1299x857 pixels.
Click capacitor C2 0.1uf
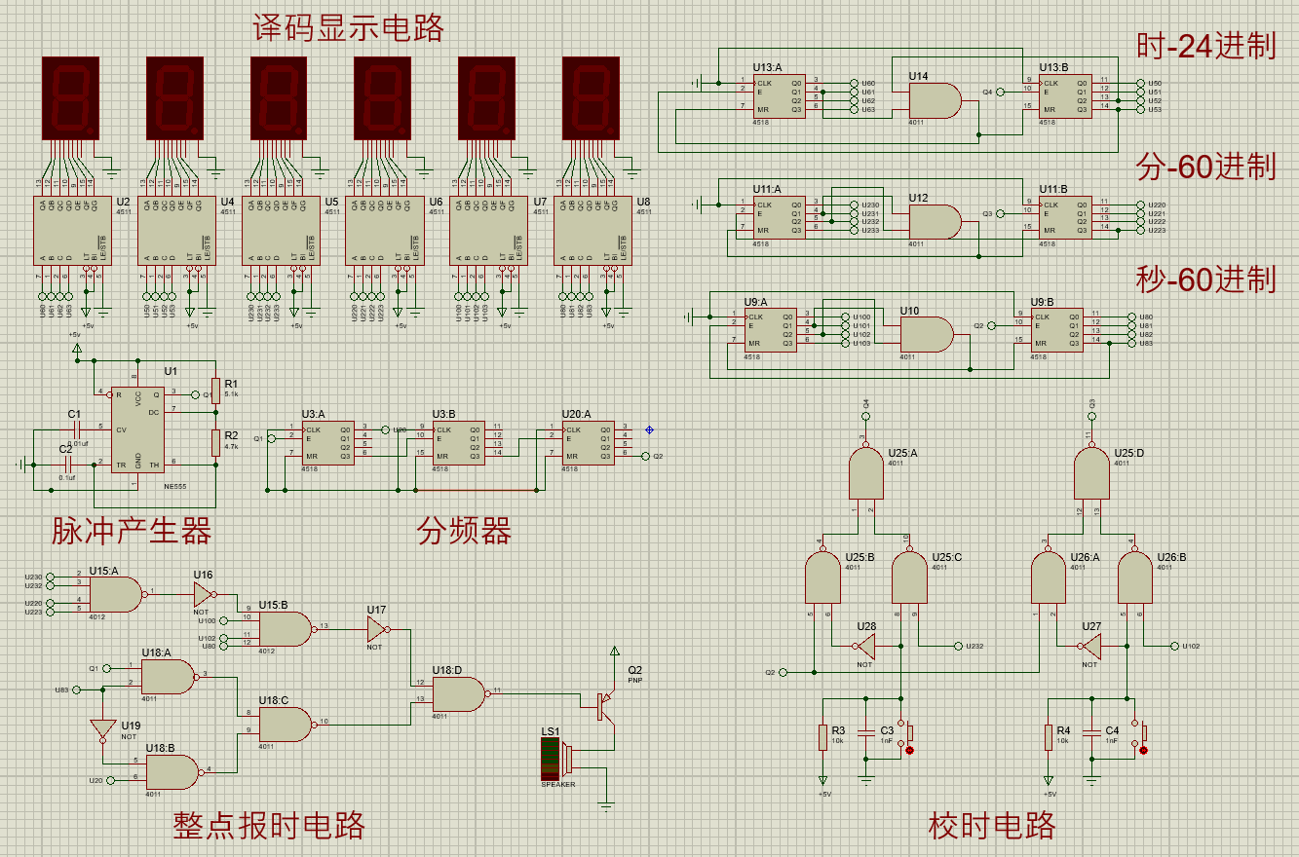(66, 464)
